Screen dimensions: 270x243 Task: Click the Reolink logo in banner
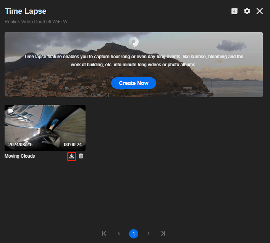coord(134,42)
